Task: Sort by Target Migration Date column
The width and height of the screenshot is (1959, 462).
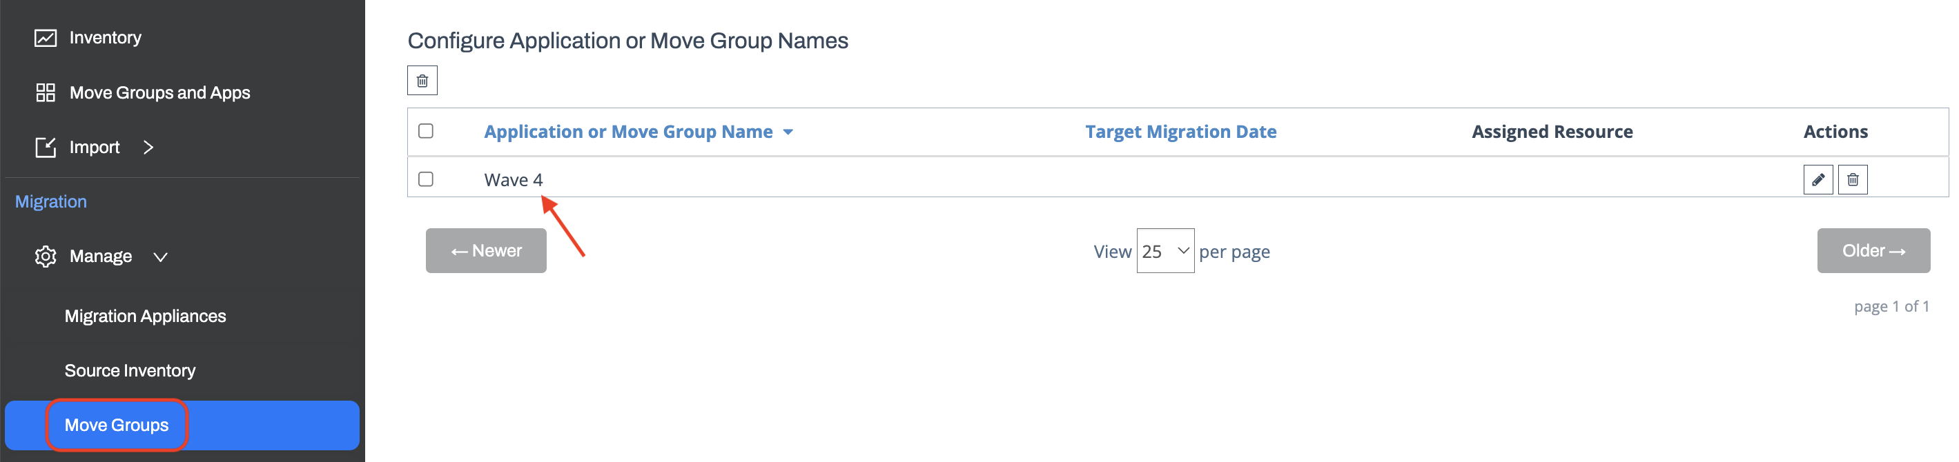Action: click(1180, 132)
